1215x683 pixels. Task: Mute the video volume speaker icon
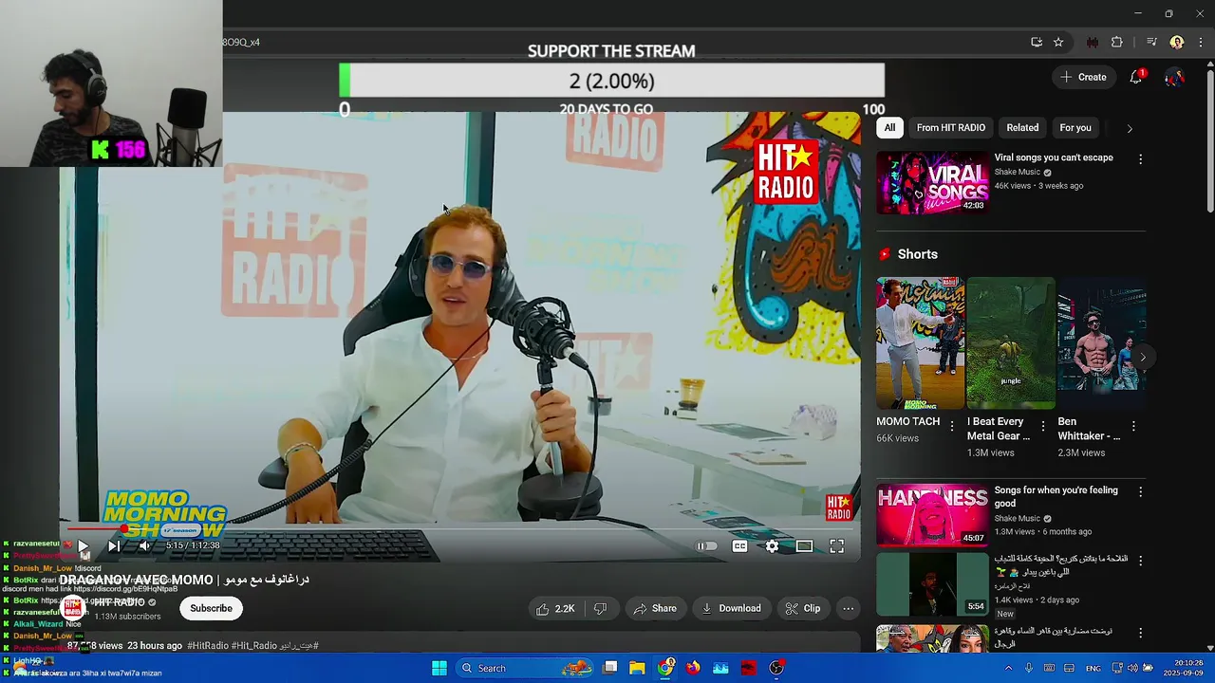144,546
